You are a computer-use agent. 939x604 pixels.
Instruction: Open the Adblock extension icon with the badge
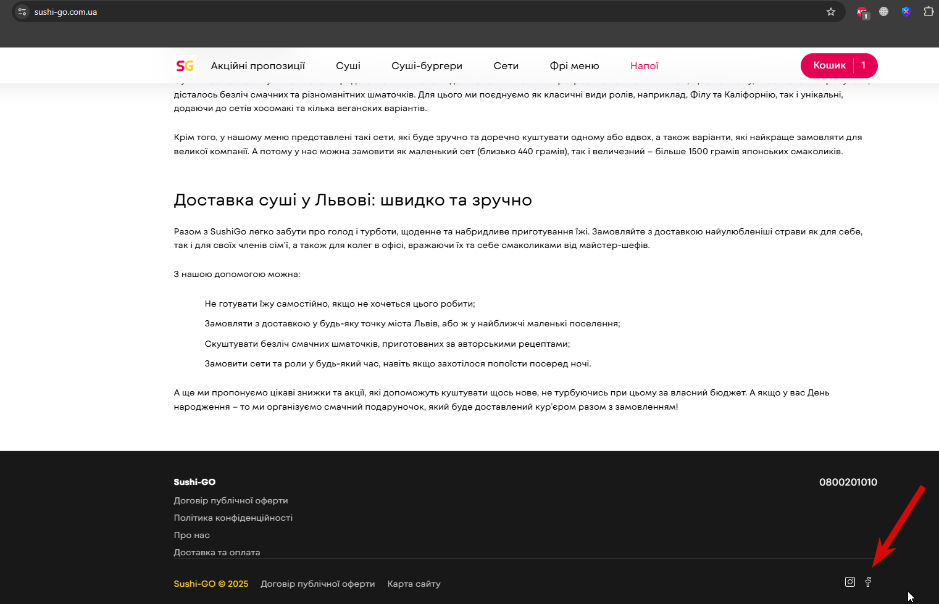[862, 12]
